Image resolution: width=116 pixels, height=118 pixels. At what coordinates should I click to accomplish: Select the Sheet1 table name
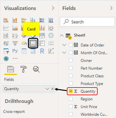click(x=79, y=35)
